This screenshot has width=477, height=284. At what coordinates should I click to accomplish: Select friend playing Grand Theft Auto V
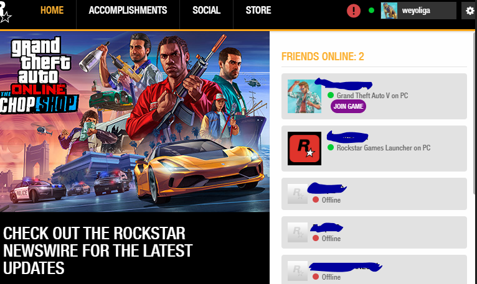pos(374,96)
